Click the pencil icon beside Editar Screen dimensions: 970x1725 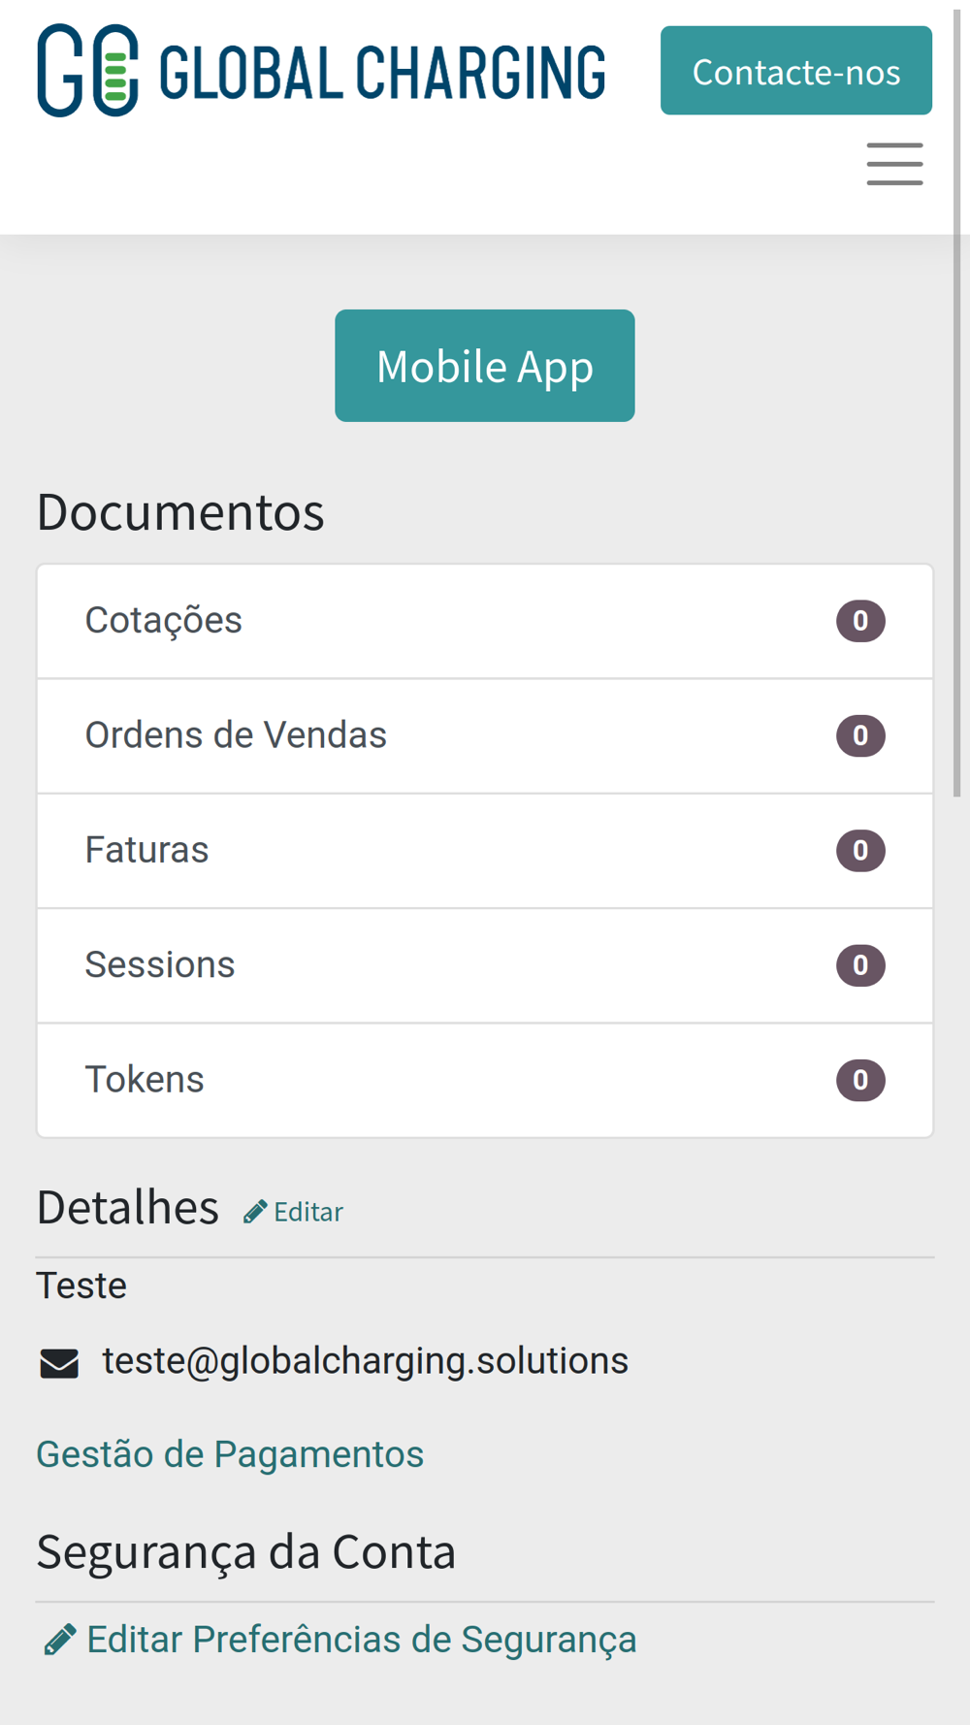255,1212
